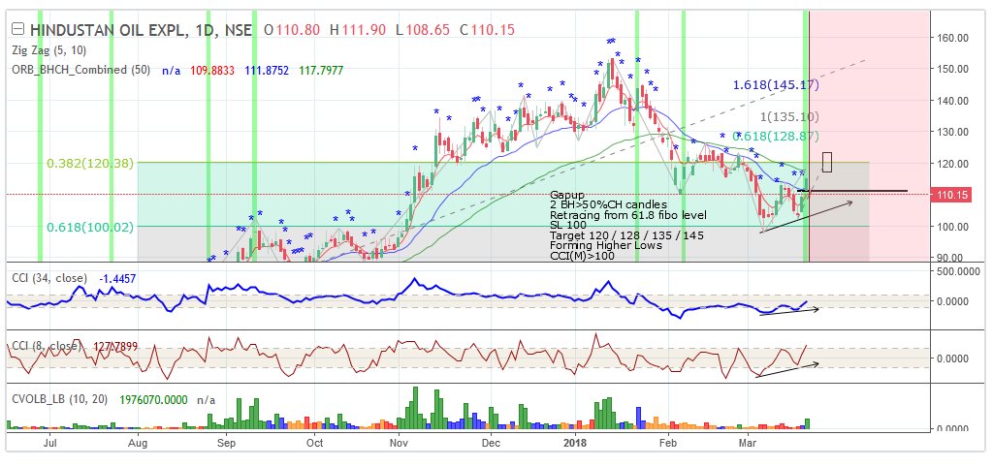Select the 0.618(100.02) Fibonacci level label
The width and height of the screenshot is (993, 467).
(x=89, y=227)
